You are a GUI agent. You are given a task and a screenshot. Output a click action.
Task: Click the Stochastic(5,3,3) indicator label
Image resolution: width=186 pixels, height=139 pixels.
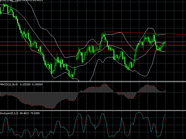pyautogui.click(x=9, y=113)
